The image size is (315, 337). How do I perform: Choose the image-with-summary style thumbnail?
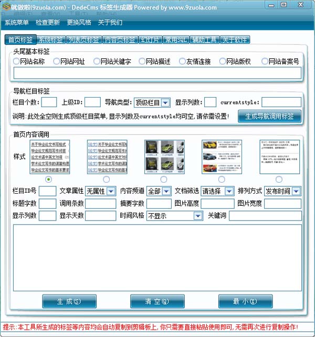222,156
